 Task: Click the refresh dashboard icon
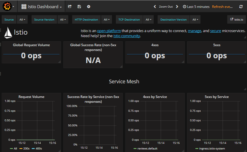pyautogui.click(x=241, y=6)
